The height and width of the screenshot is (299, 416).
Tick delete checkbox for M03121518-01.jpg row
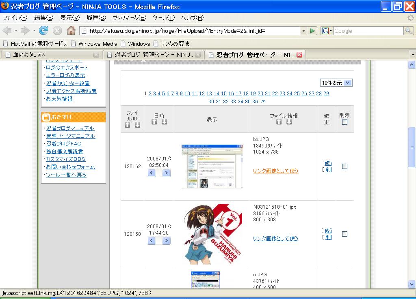tap(344, 234)
